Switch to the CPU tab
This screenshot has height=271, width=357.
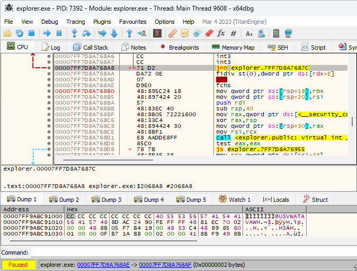pyautogui.click(x=18, y=47)
